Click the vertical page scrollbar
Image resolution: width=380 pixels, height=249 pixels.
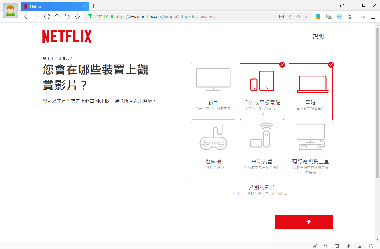pos(377,103)
